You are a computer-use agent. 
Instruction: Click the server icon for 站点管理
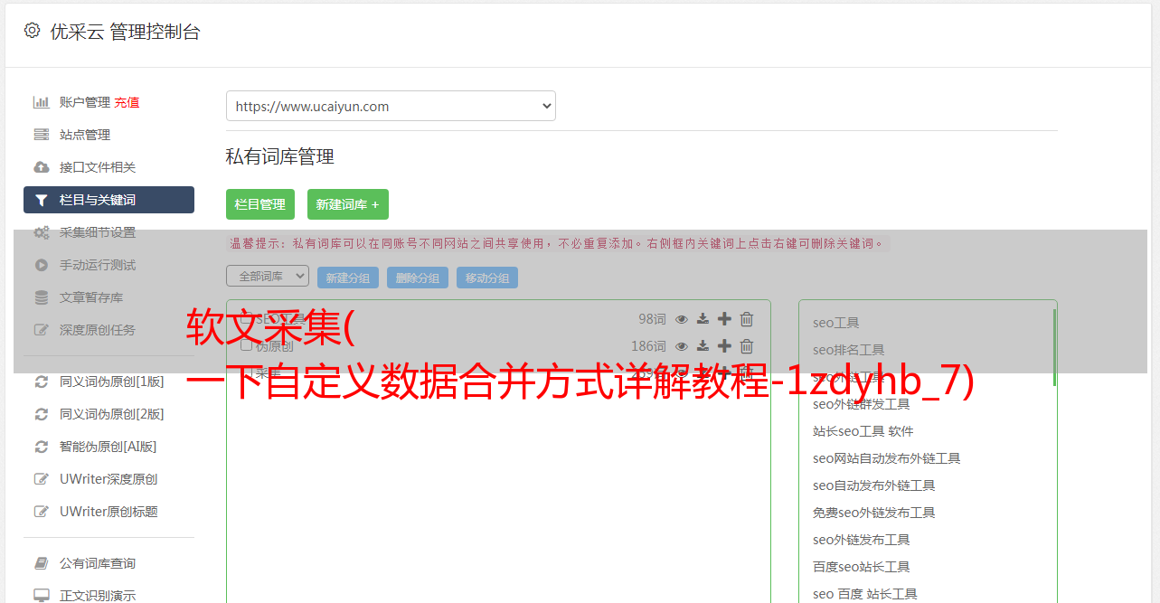pyautogui.click(x=41, y=135)
